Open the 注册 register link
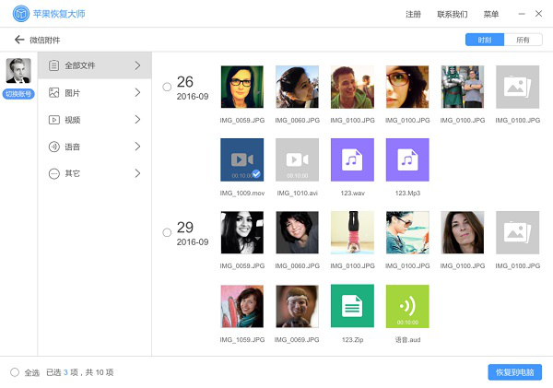 pyautogui.click(x=413, y=14)
